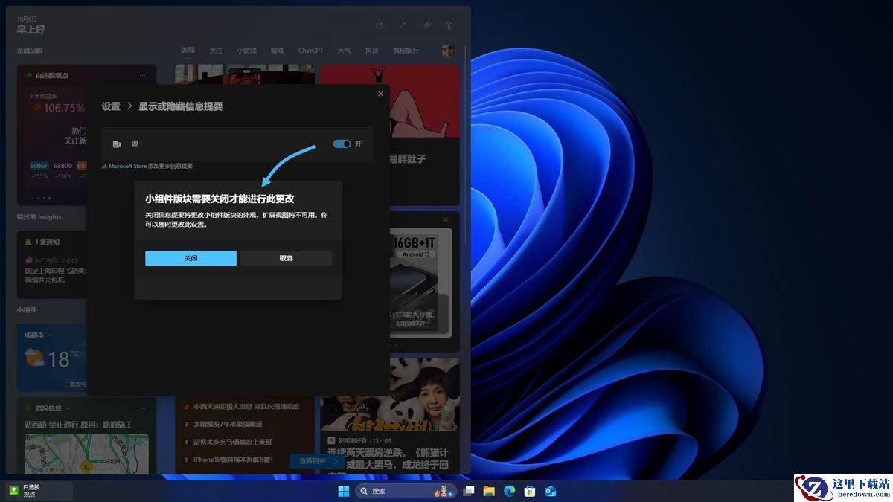The image size is (893, 502).
Task: Open Task View from taskbar
Action: click(468, 491)
